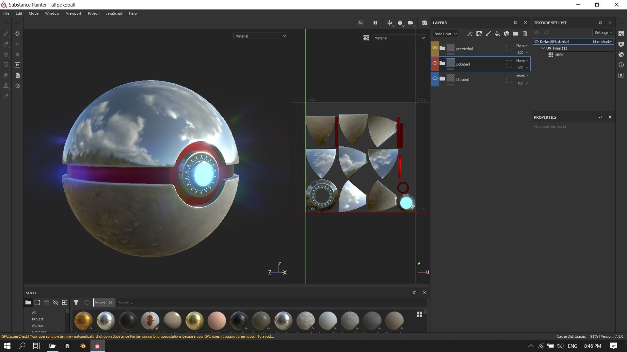This screenshot has width=627, height=352.
Task: Click the hourglass autosave plugin icon
Action: 18,44
